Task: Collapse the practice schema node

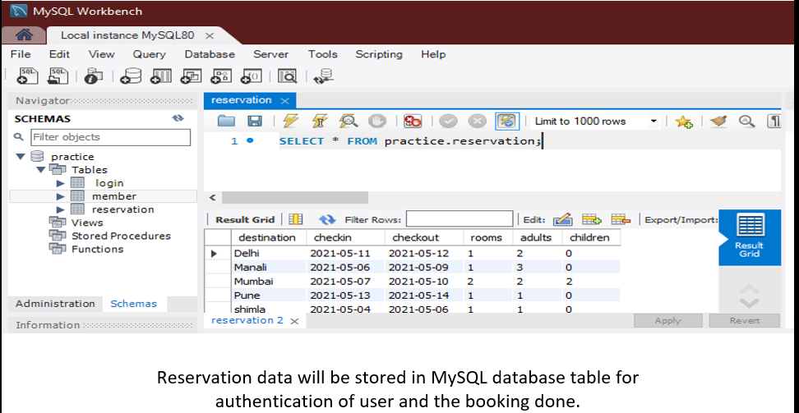Action: pos(21,157)
